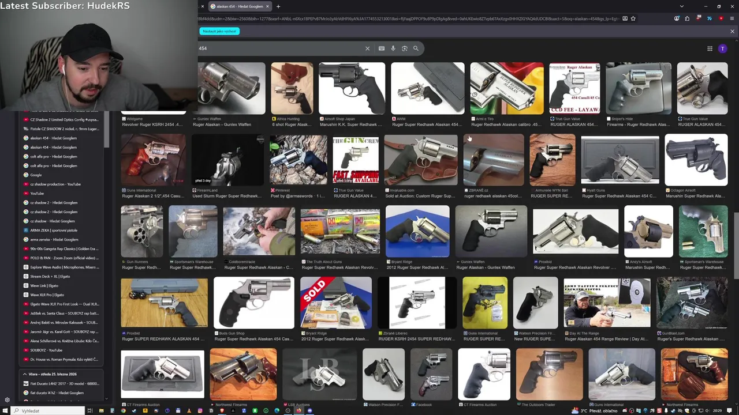Open history entry Fiat Ducato L4H2 2017 3D model

[x=61, y=383]
